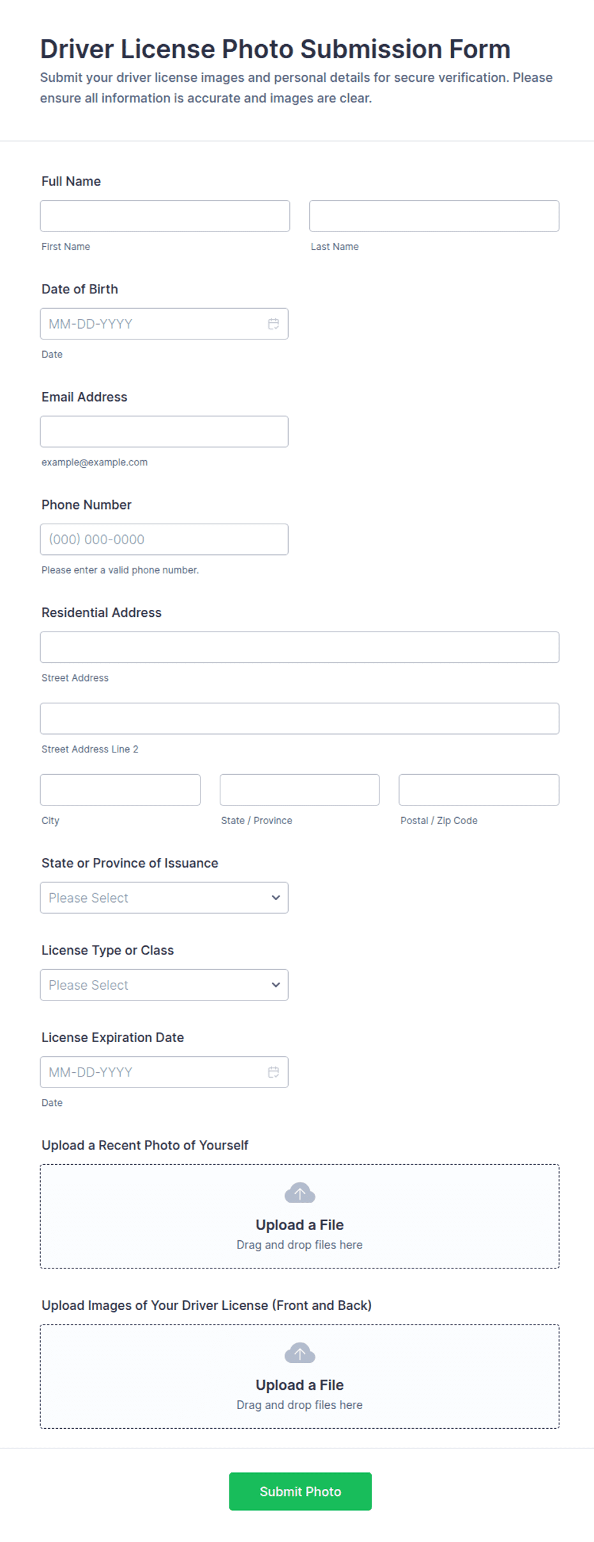
Task: Click the Postal / Zip Code field
Action: click(x=479, y=790)
